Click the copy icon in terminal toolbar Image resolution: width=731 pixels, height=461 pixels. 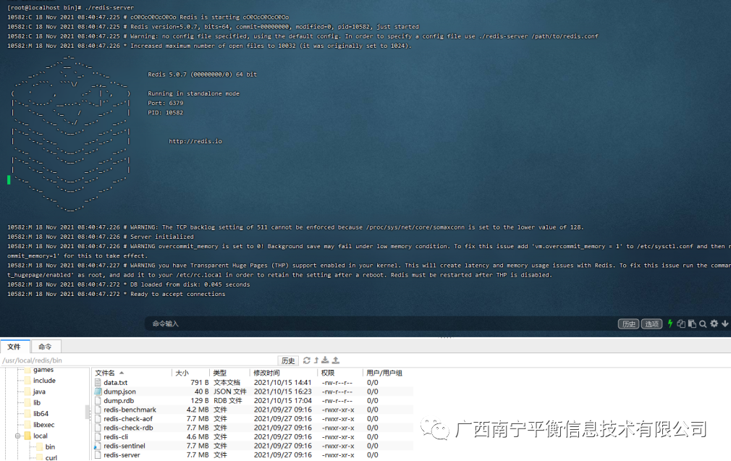(681, 323)
